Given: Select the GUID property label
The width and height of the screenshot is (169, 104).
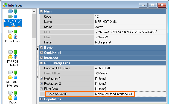Looking at the screenshot, I should point(48,32).
